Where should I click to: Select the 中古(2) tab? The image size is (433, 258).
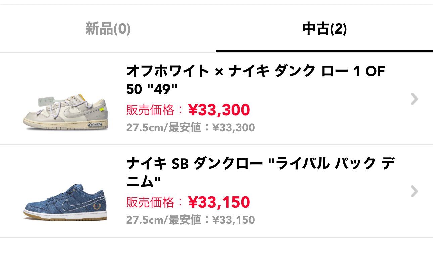pos(324,28)
